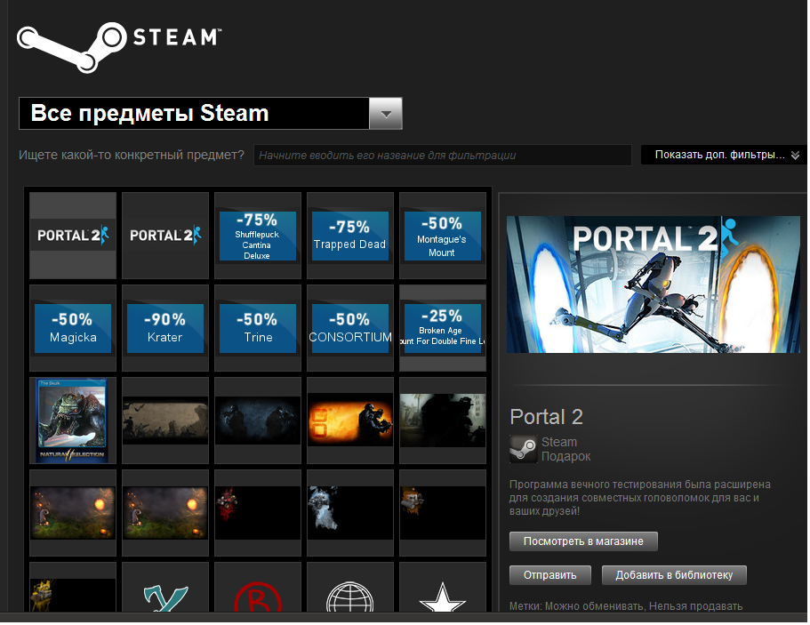Select the -75% Shufflepuck Cantina Deluxe coupon
This screenshot has width=810, height=625.
(258, 236)
